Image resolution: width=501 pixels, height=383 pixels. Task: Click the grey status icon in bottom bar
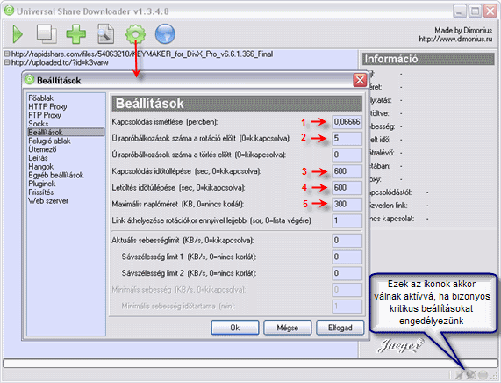pyautogui.click(x=483, y=374)
